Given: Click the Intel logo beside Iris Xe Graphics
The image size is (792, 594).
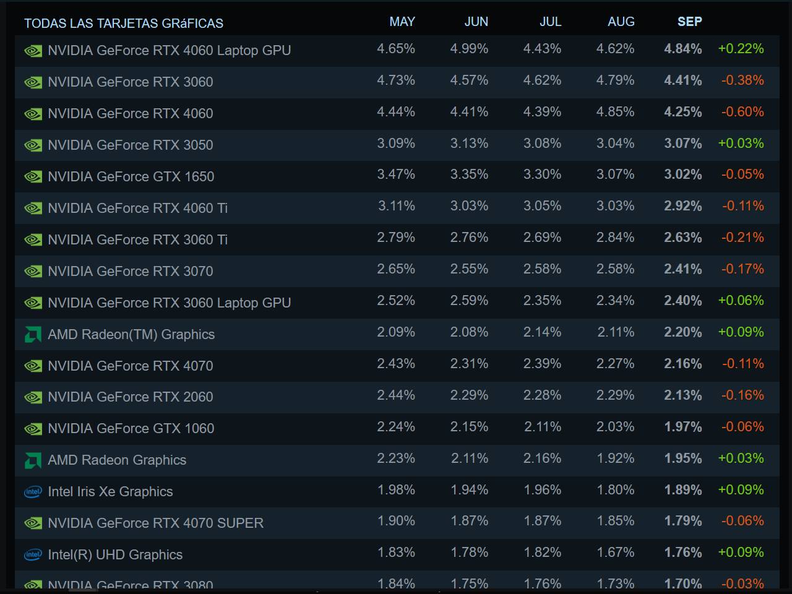Looking at the screenshot, I should tap(33, 492).
